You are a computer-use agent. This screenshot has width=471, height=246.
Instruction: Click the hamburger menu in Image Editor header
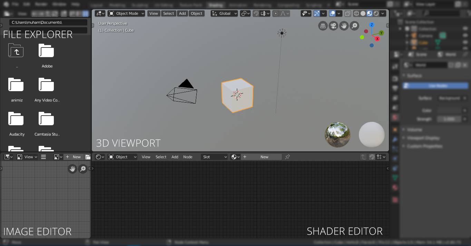tap(43, 157)
